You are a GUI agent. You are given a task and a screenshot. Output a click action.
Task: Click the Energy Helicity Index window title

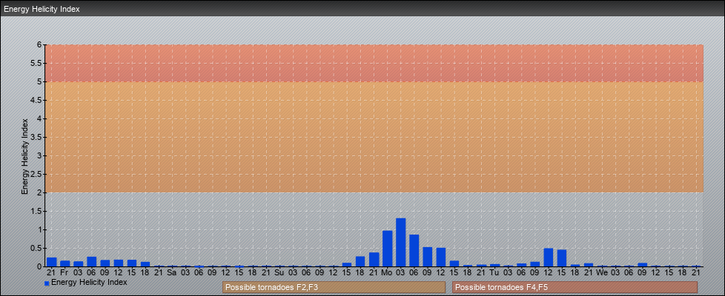[42, 9]
